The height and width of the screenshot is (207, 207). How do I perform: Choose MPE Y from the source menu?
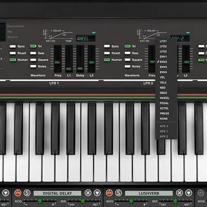[167, 131]
